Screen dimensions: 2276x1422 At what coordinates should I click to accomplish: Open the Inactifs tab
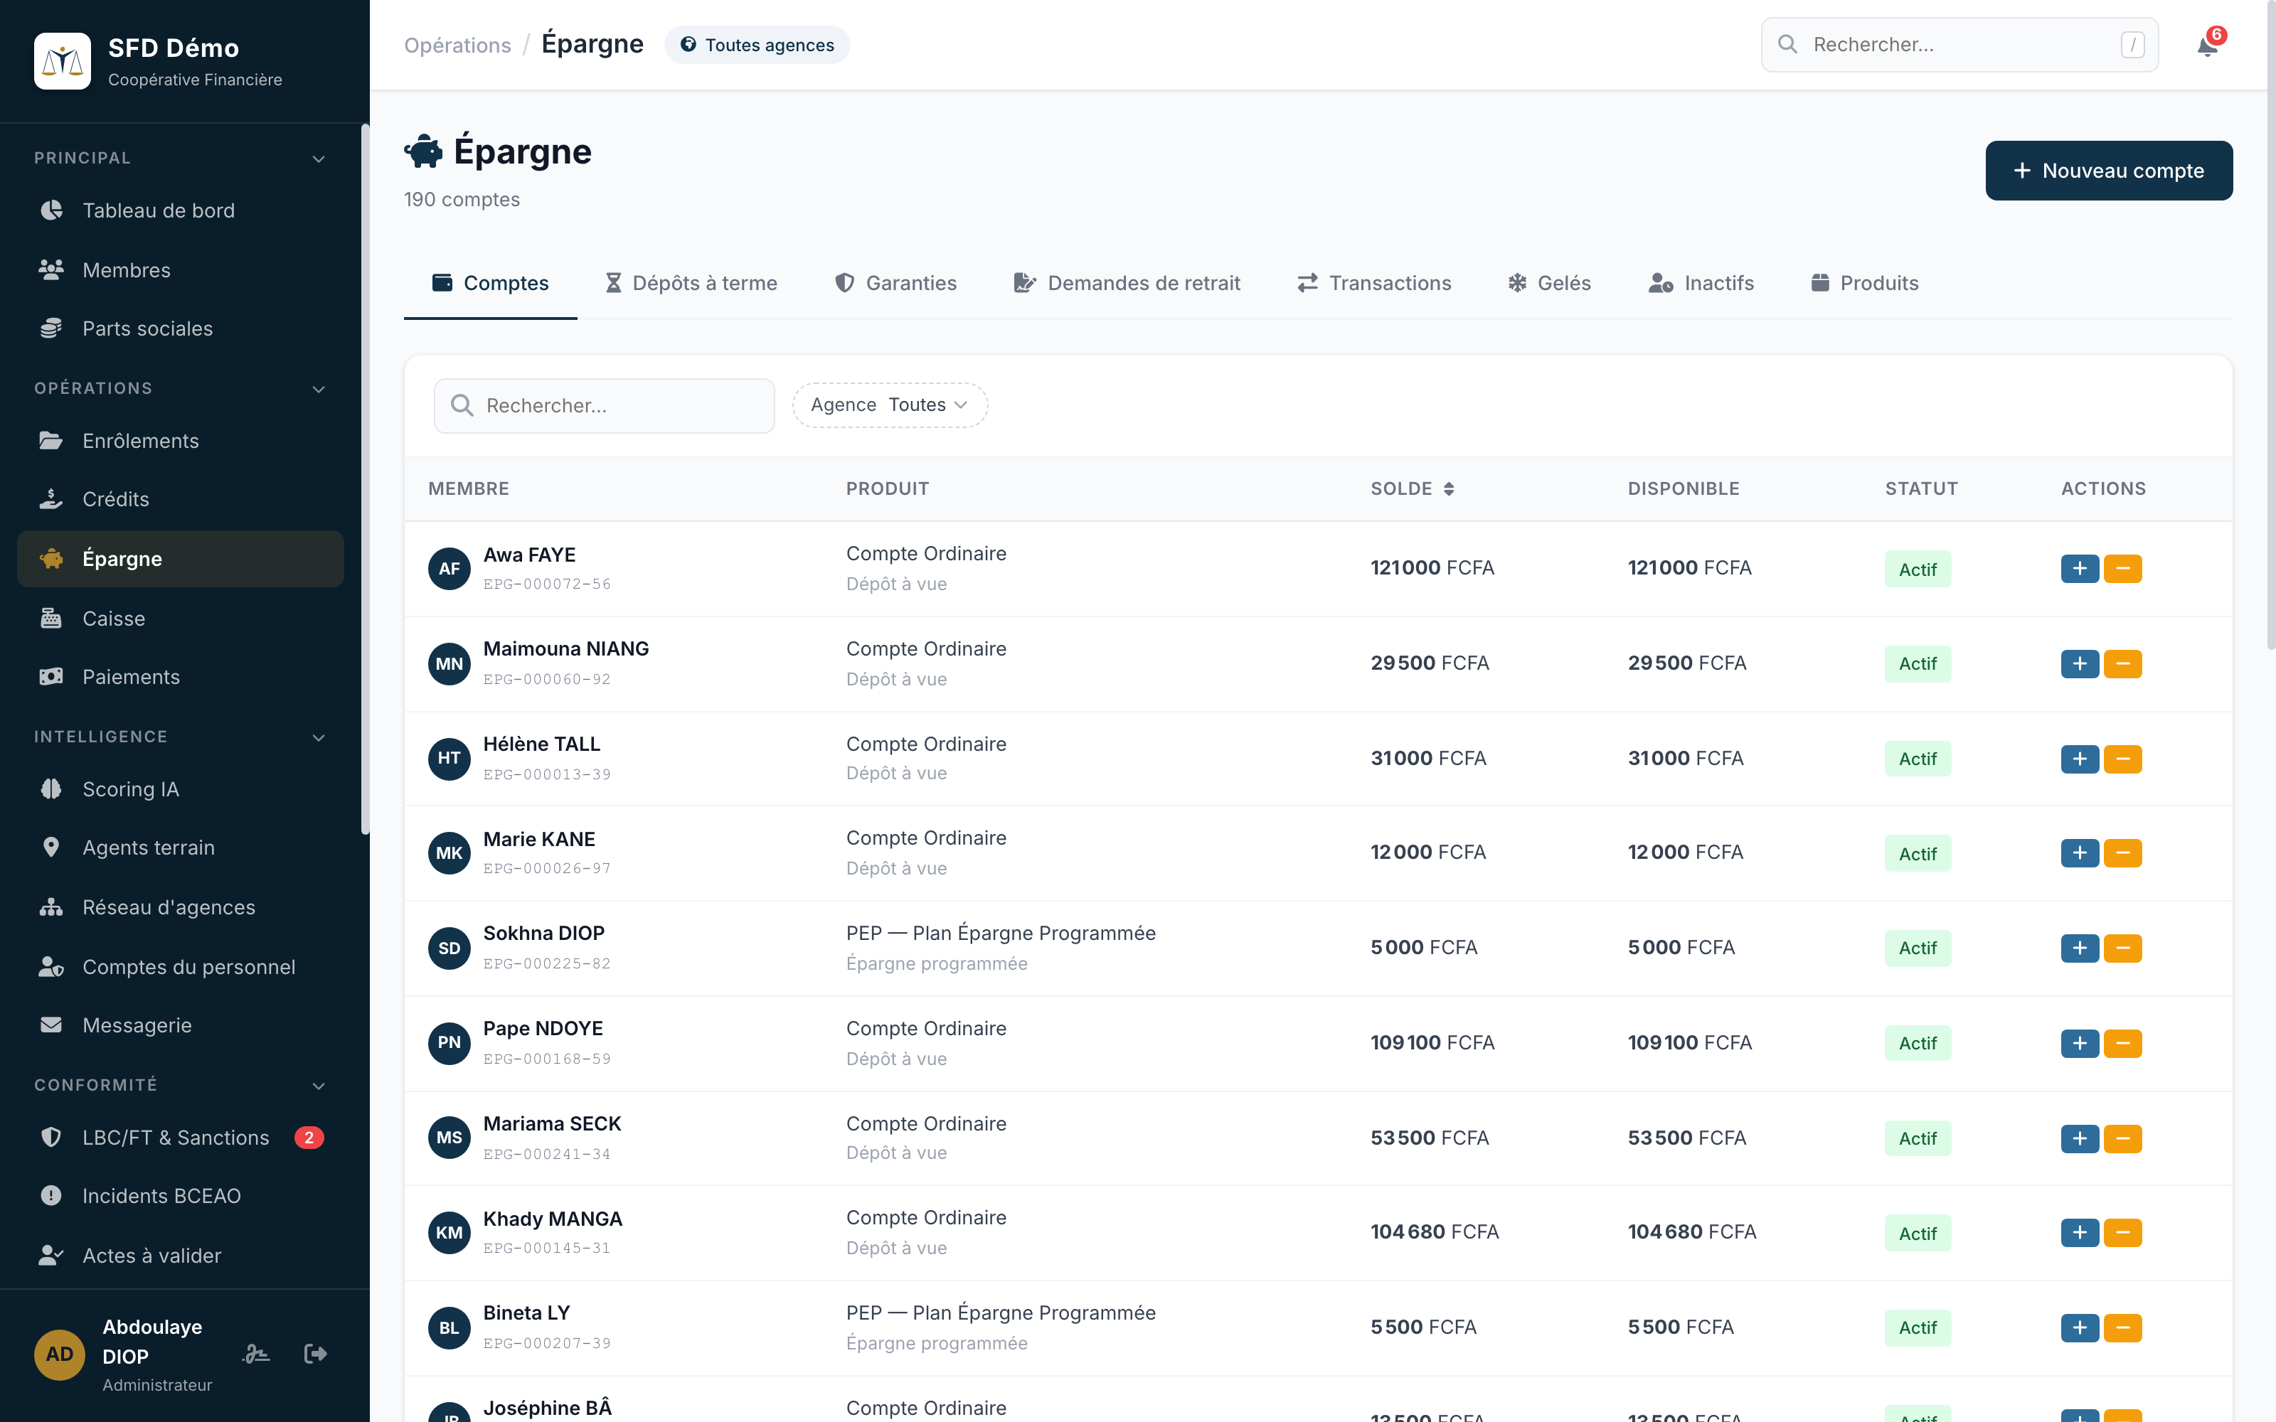1701,283
